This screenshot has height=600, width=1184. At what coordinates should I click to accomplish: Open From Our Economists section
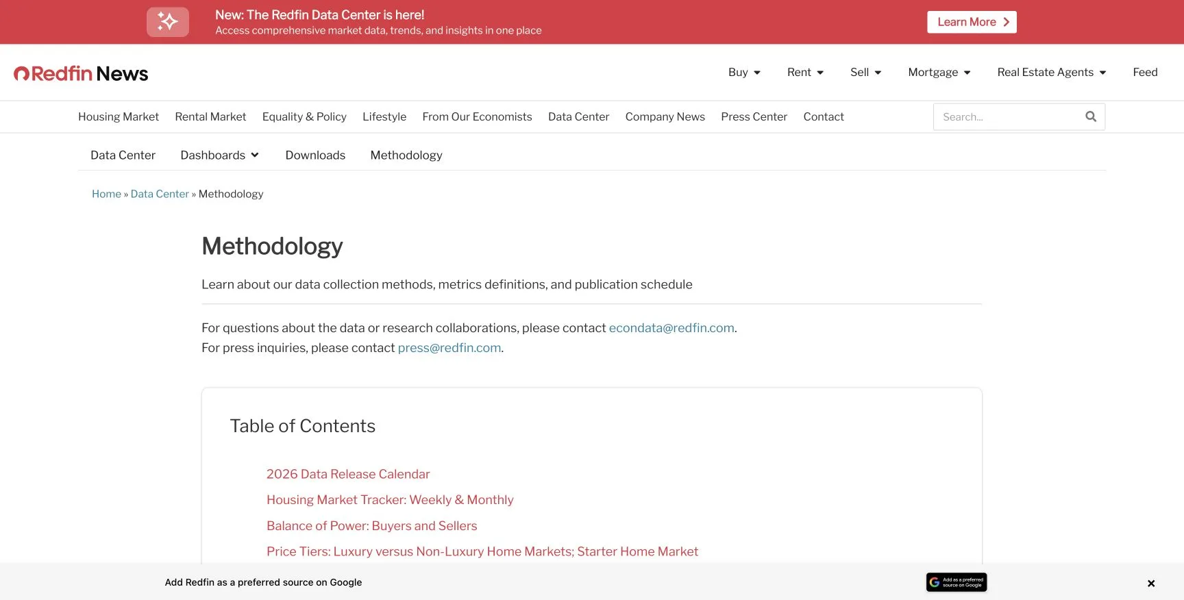(477, 116)
